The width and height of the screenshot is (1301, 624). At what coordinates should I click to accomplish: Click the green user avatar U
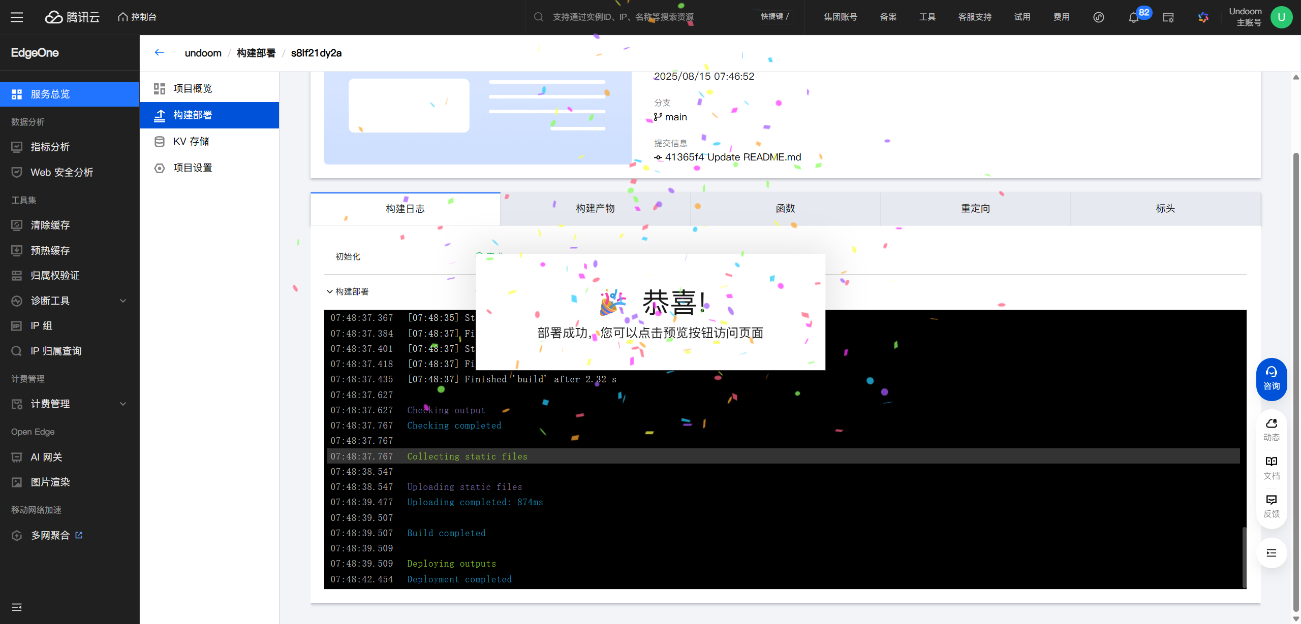1281,17
